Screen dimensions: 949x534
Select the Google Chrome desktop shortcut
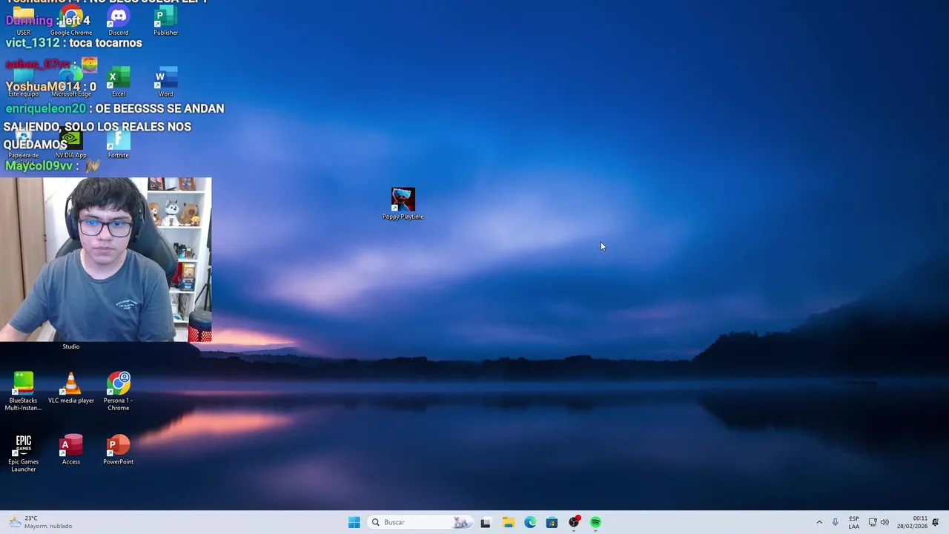71,21
